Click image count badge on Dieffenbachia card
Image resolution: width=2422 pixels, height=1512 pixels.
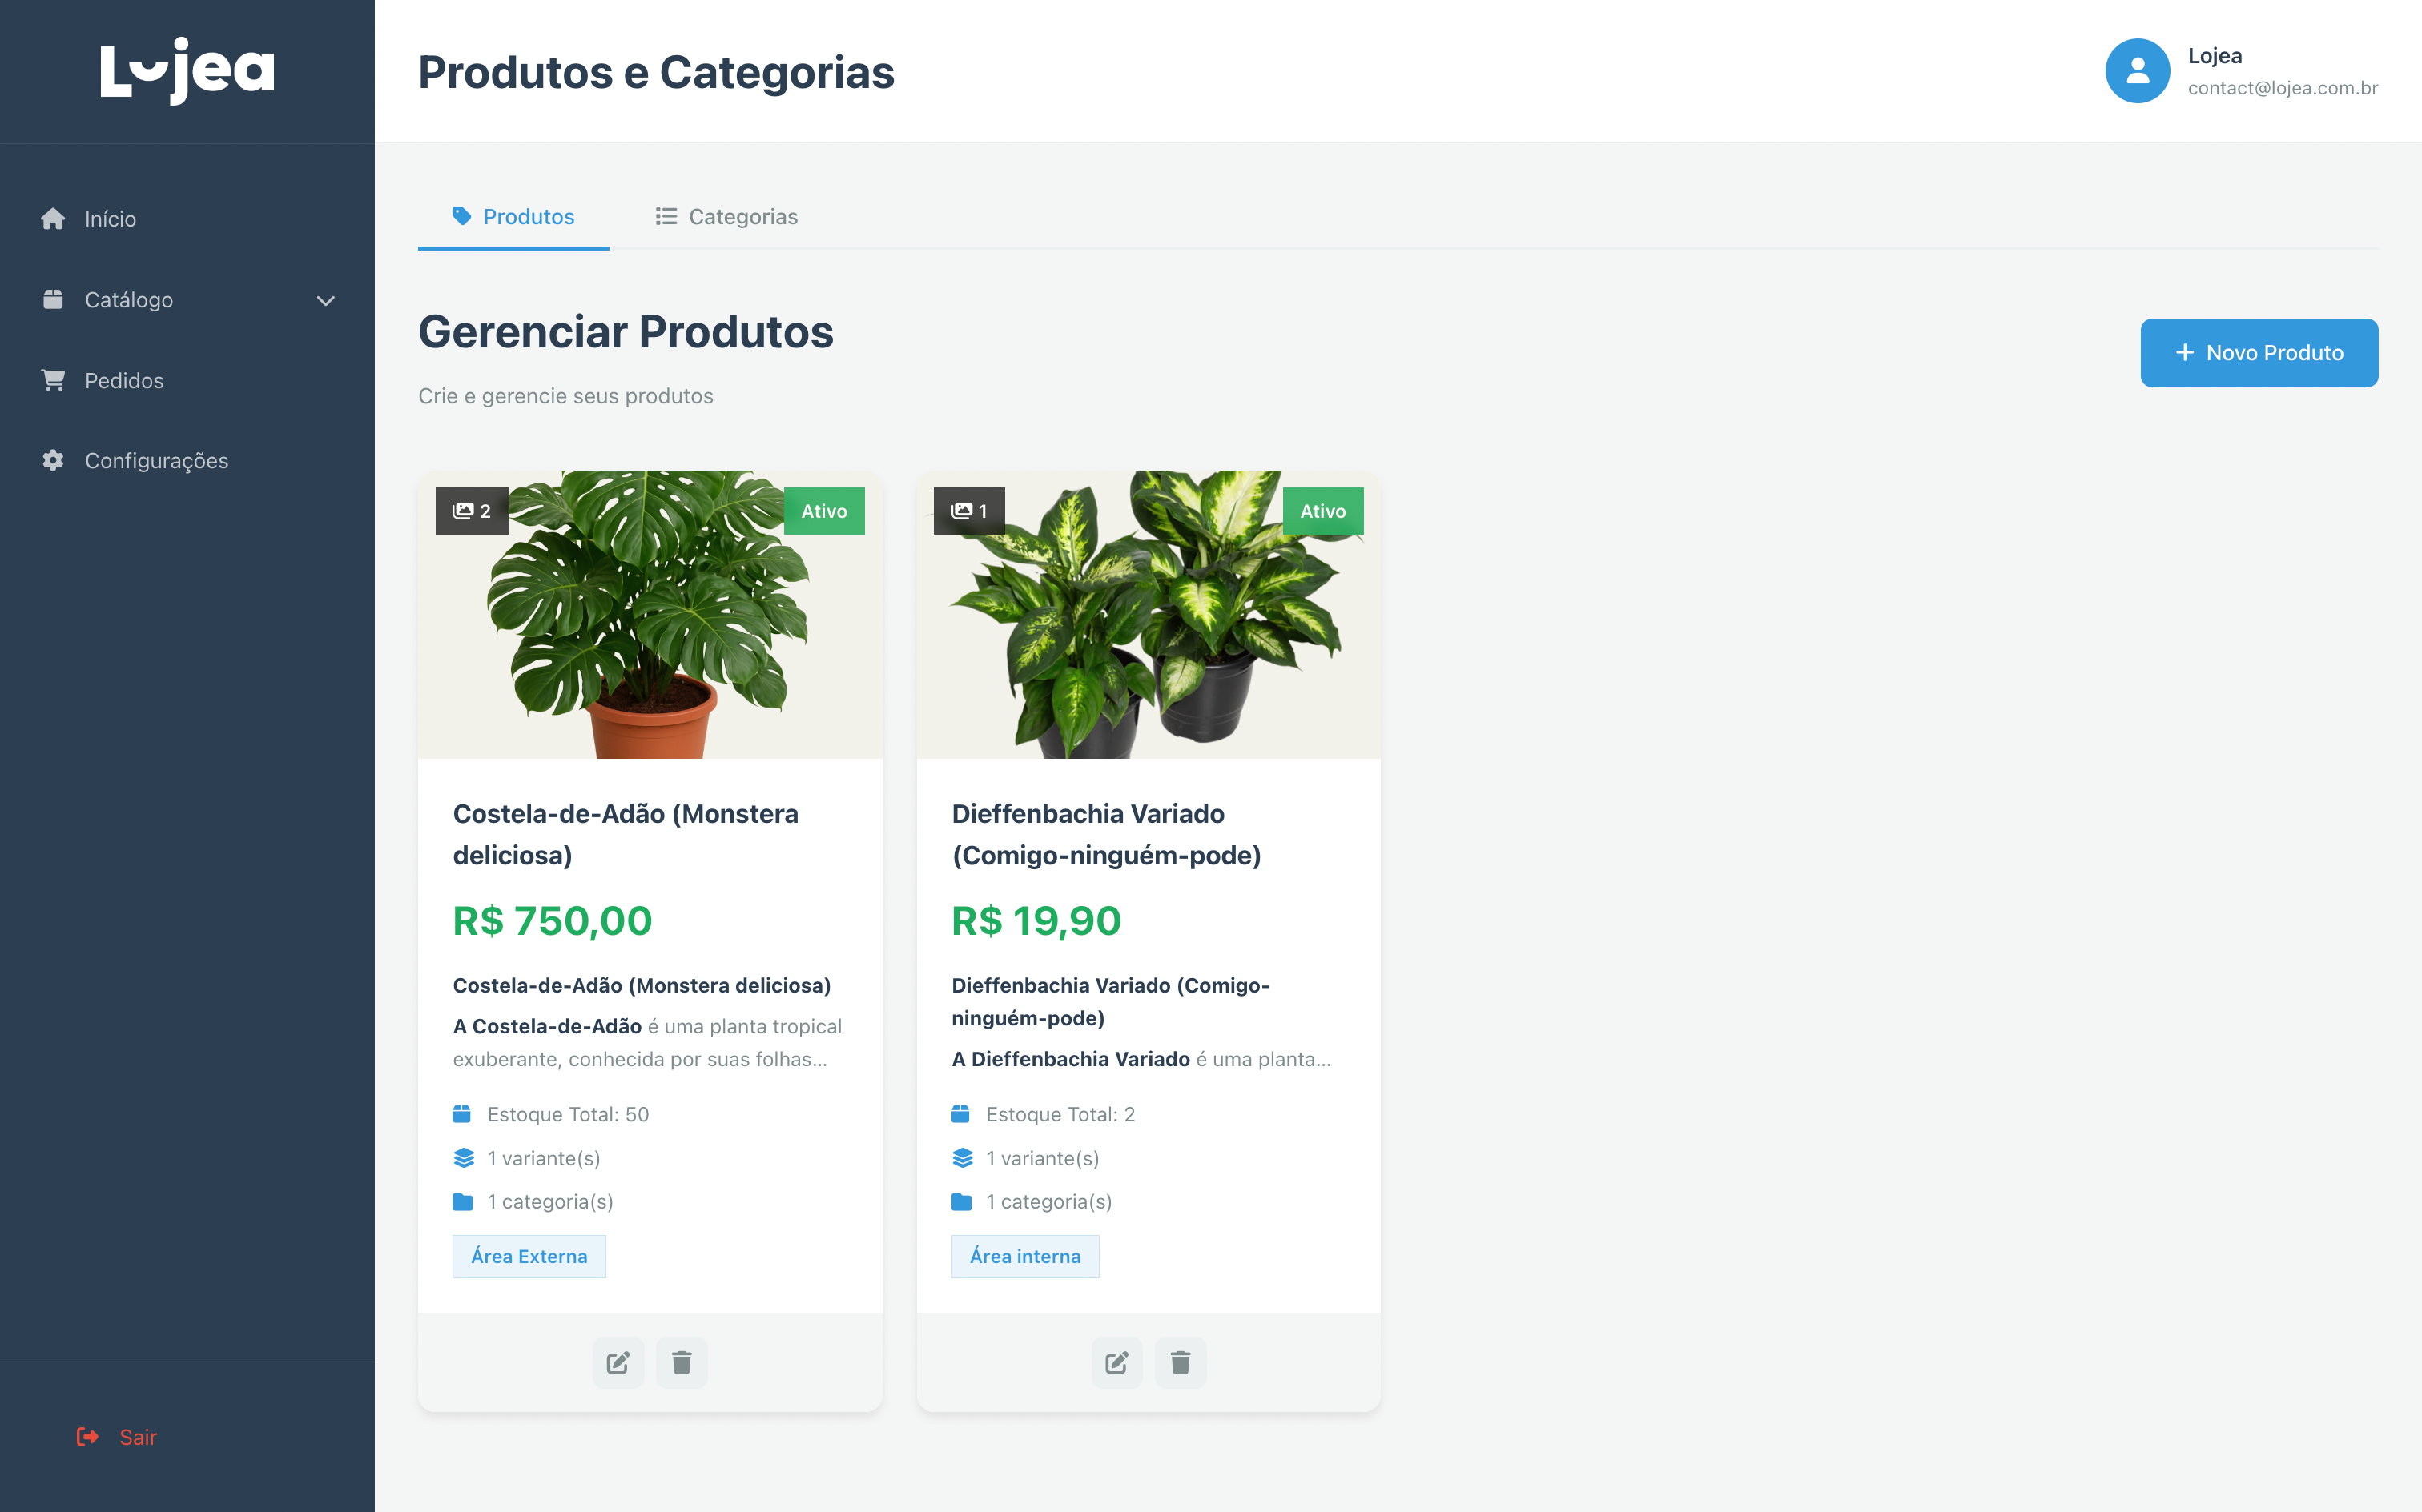click(x=968, y=511)
